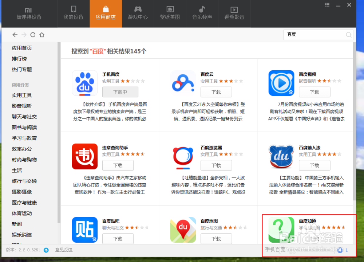Open 百度云 app icon
This screenshot has width=364, height=262.
[183, 83]
